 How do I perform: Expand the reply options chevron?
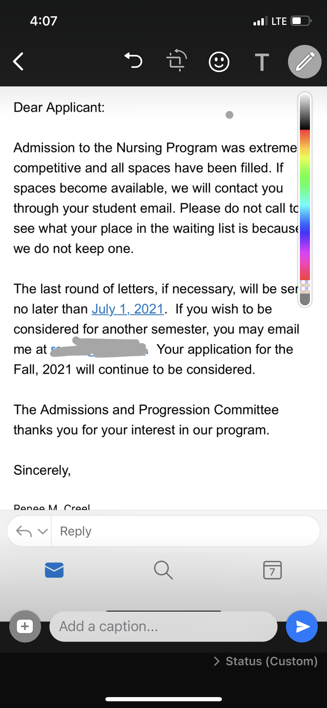point(43,531)
